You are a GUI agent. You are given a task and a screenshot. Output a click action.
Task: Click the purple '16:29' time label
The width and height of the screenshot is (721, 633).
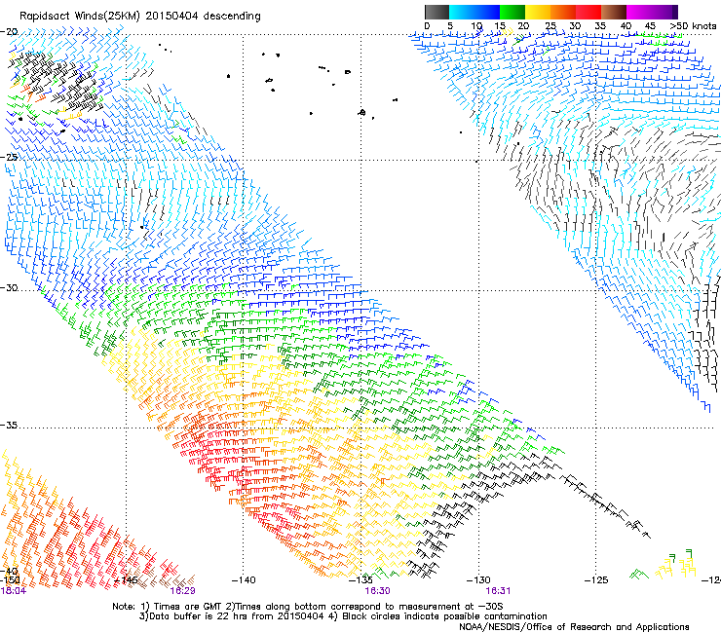182,591
